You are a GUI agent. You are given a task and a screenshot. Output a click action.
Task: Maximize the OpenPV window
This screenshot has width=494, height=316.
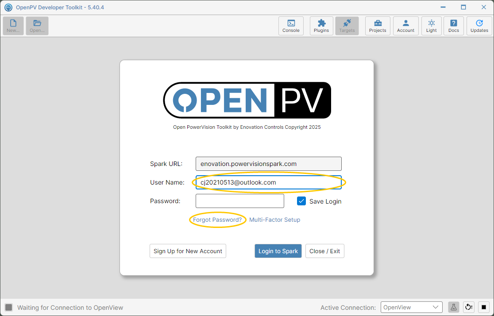pyautogui.click(x=463, y=7)
